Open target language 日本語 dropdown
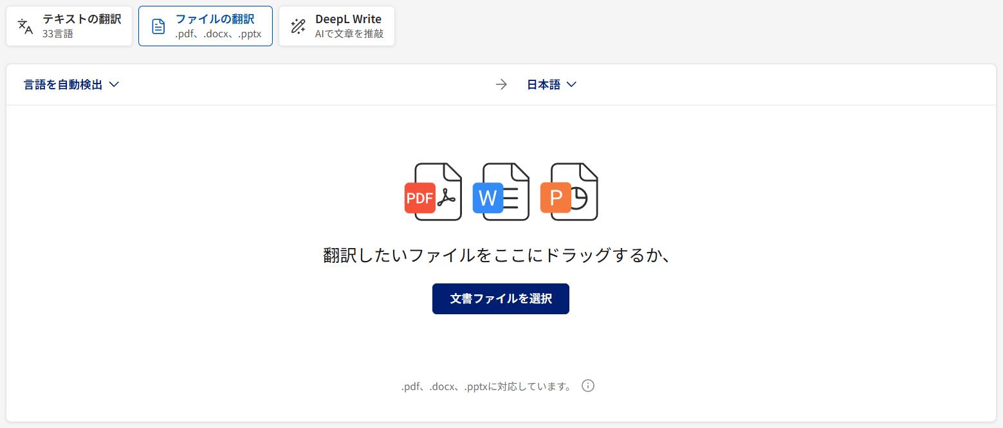Image resolution: width=1003 pixels, height=428 pixels. [x=551, y=84]
